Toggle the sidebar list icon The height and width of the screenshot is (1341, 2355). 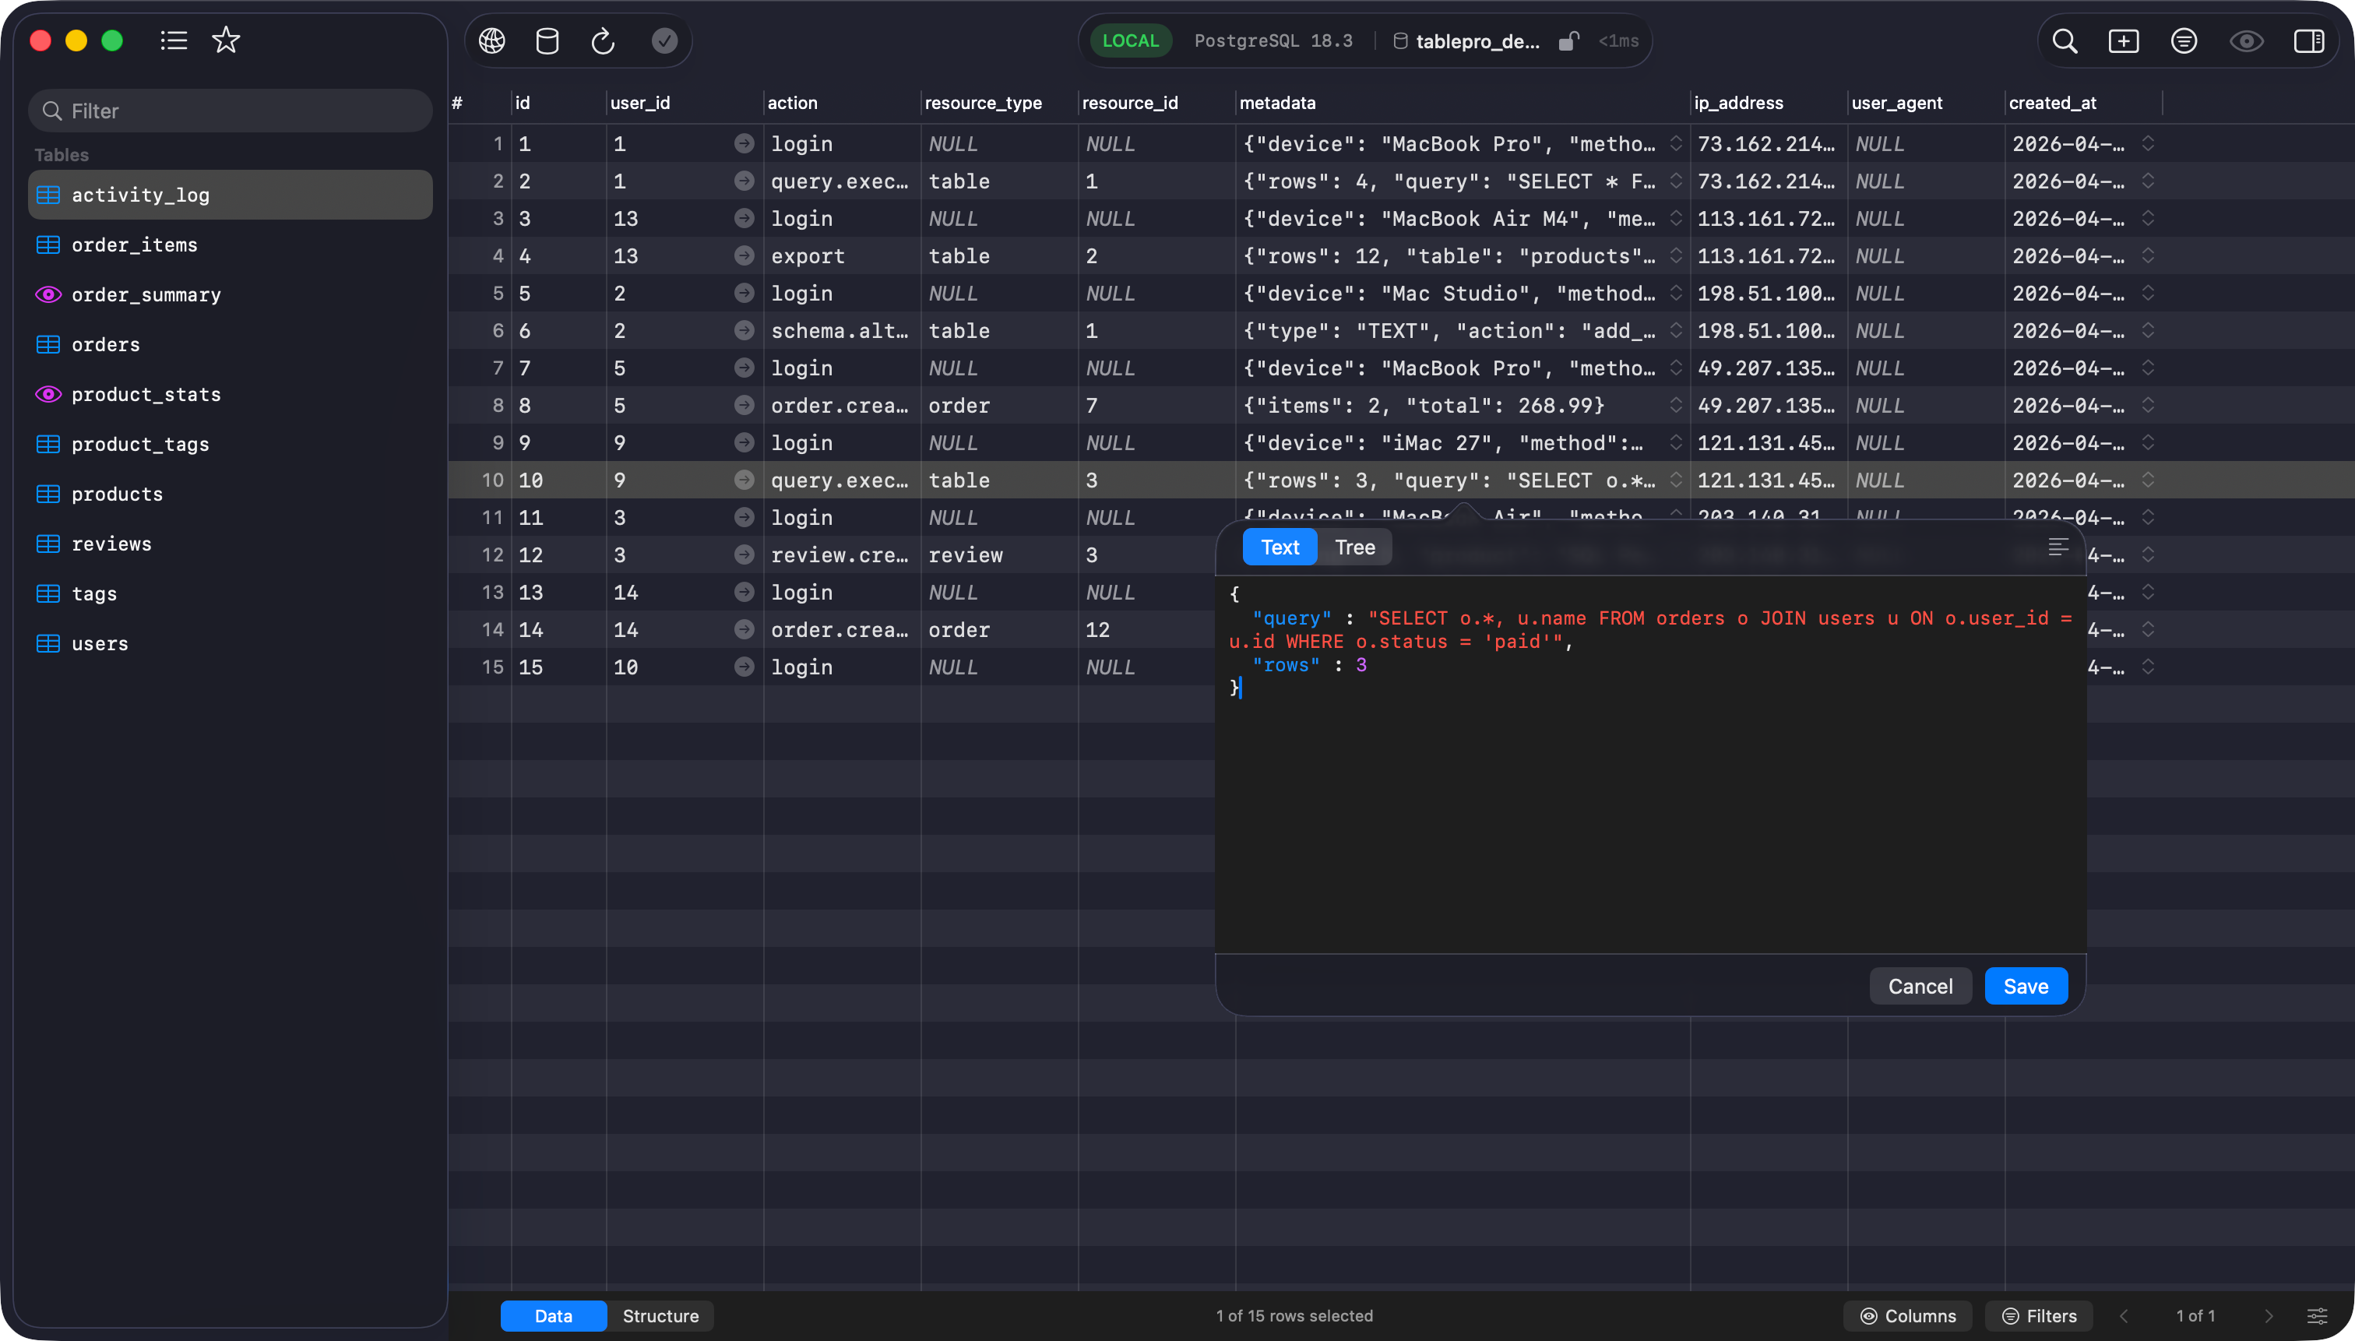(173, 40)
